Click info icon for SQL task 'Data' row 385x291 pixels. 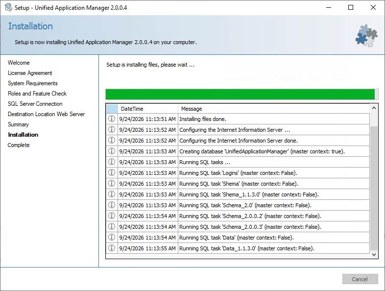(112, 238)
